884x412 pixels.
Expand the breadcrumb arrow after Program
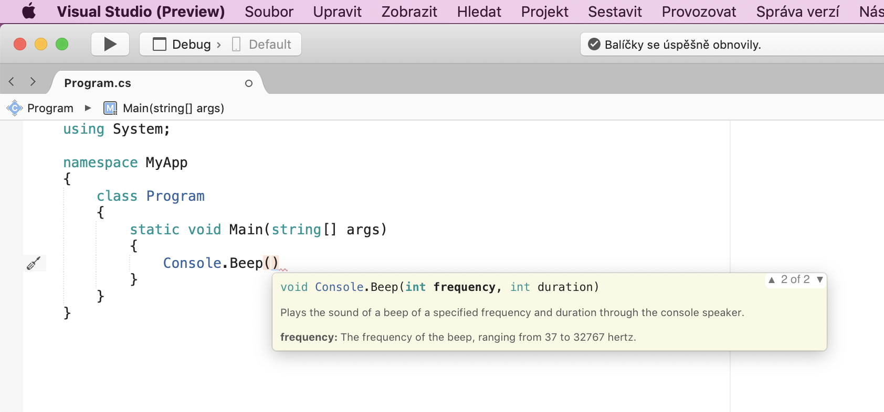pyautogui.click(x=88, y=108)
